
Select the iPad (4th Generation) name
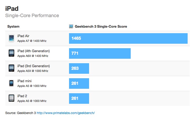[x=33, y=51]
